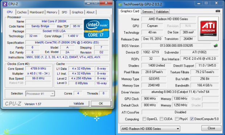The image size is (225, 135).
Task: Open the Validation tab in GPU-Z
Action: click(x=162, y=12)
